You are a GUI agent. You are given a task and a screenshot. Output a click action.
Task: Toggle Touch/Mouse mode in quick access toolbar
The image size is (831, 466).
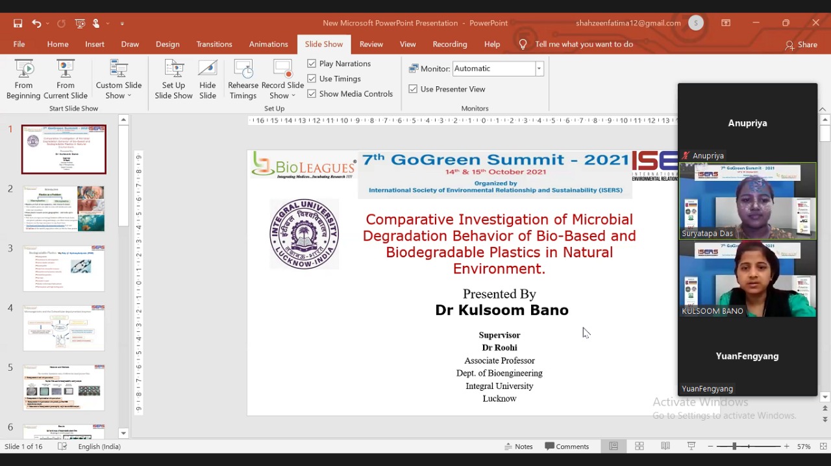pyautogui.click(x=96, y=23)
